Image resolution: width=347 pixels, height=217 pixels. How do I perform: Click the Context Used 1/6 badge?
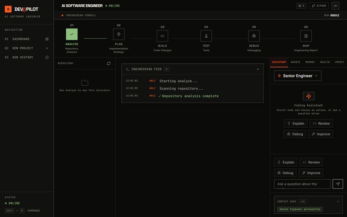click(x=302, y=201)
